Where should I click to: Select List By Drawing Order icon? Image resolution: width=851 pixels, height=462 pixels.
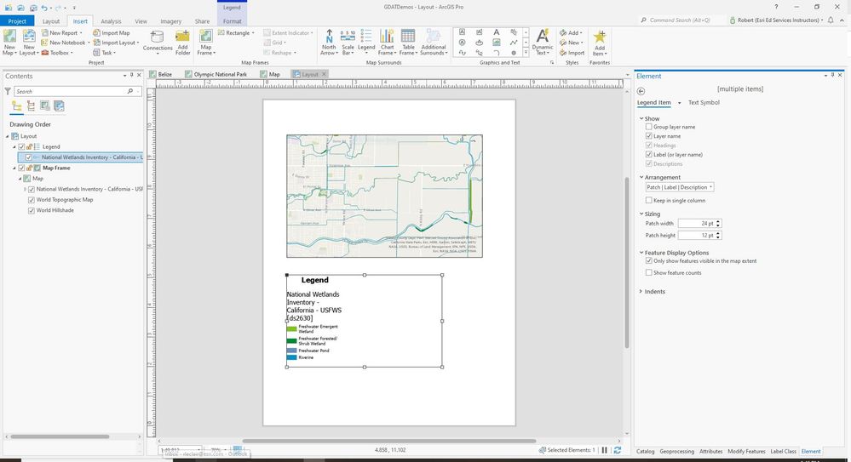click(x=17, y=106)
